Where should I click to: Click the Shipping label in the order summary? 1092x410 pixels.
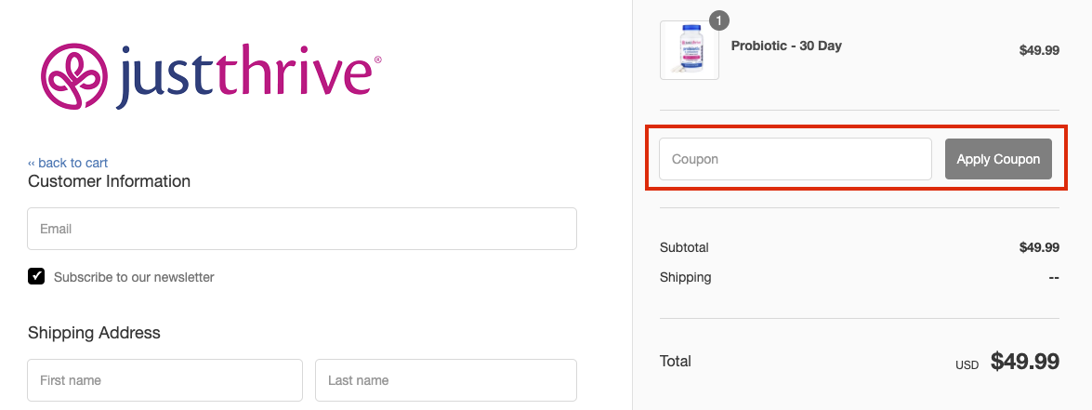[x=685, y=277]
